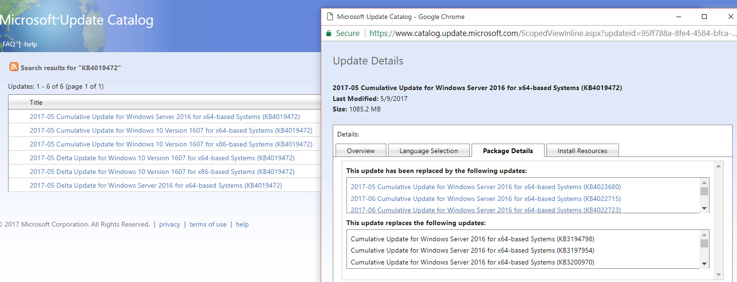
Task: Open replacing update KB4023680 link
Action: pos(486,187)
